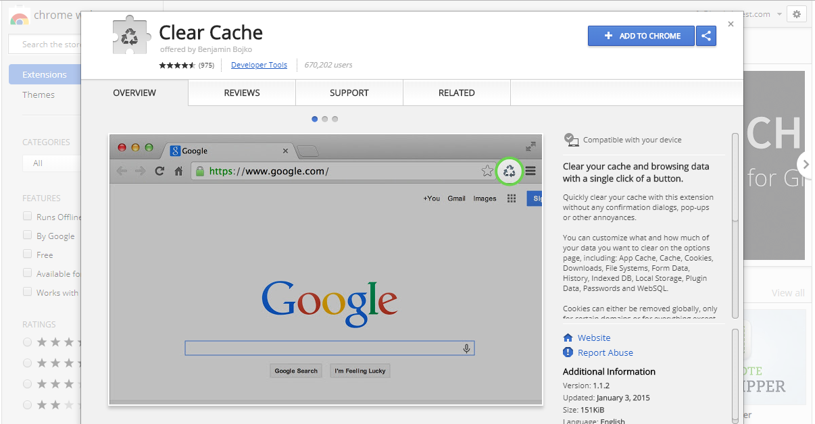
Task: Click the next arrow on the right carousel
Action: (805, 164)
